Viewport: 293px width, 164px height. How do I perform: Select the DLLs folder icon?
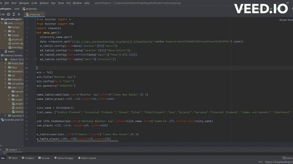[x=9, y=67]
